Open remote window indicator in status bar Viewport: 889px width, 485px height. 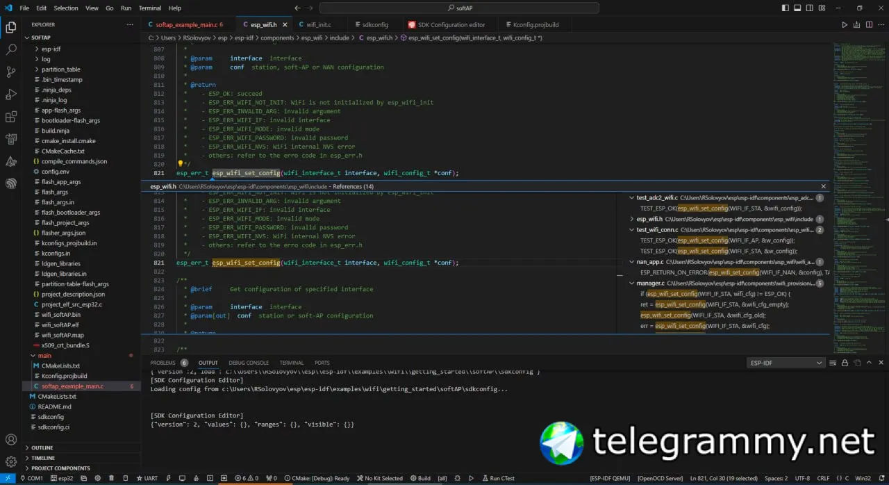(x=8, y=478)
